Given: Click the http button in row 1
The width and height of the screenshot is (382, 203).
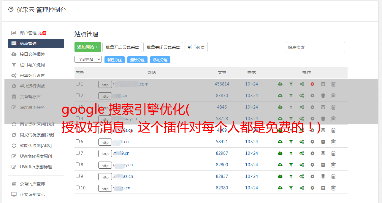Looking at the screenshot, I should tap(105, 84).
